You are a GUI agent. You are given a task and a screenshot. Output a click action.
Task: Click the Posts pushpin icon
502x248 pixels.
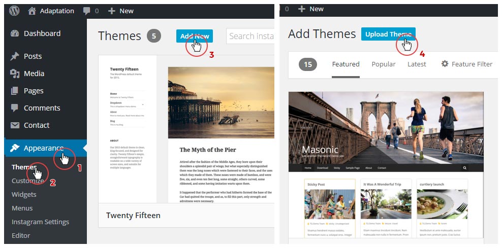pyautogui.click(x=15, y=56)
